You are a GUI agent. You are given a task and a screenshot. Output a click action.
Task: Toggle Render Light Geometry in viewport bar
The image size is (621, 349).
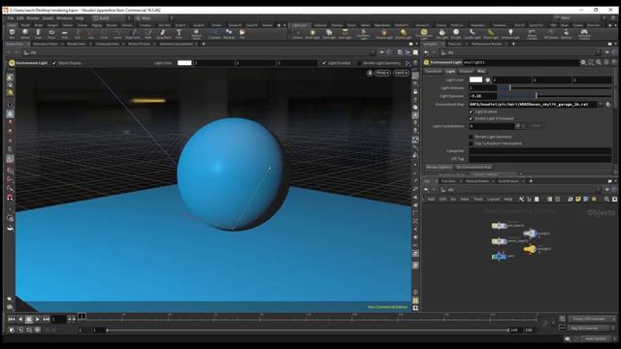359,63
